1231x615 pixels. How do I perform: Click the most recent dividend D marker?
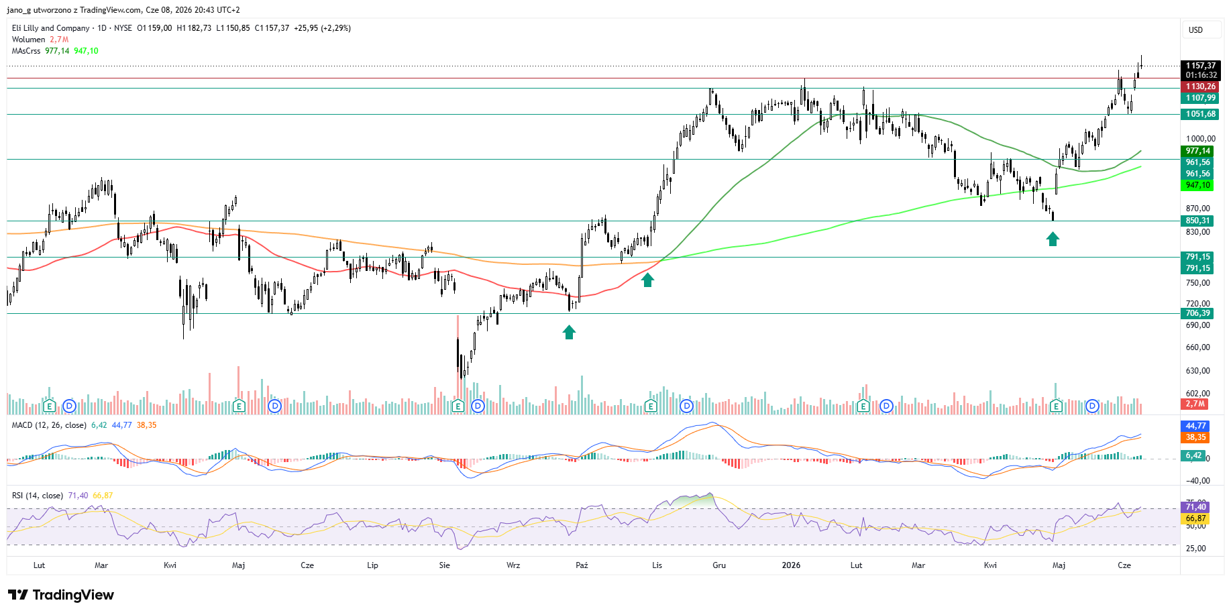(x=1092, y=406)
